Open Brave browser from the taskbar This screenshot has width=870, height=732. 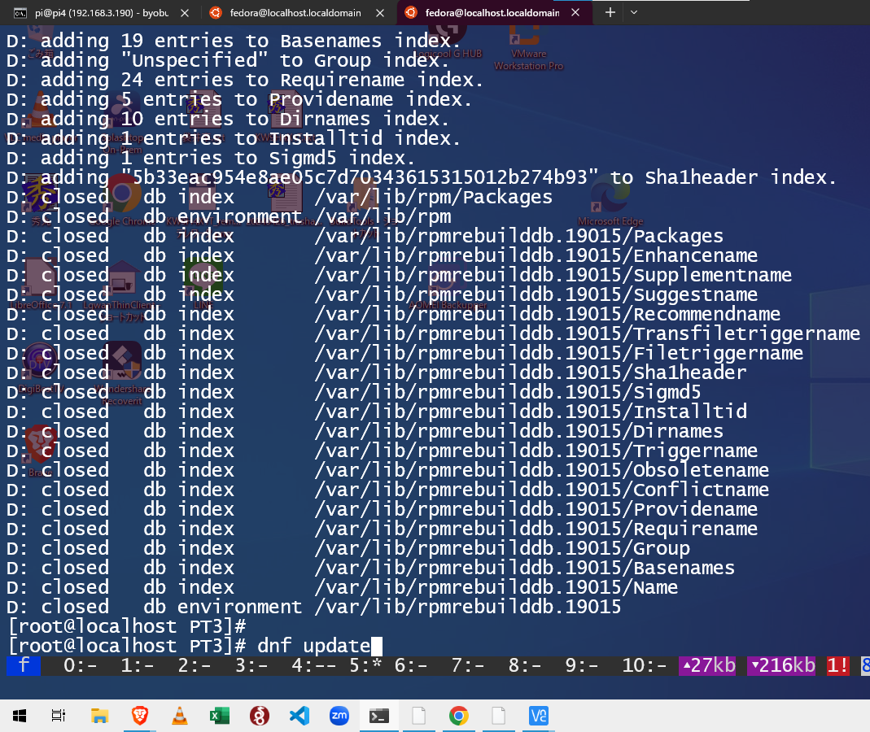click(140, 716)
